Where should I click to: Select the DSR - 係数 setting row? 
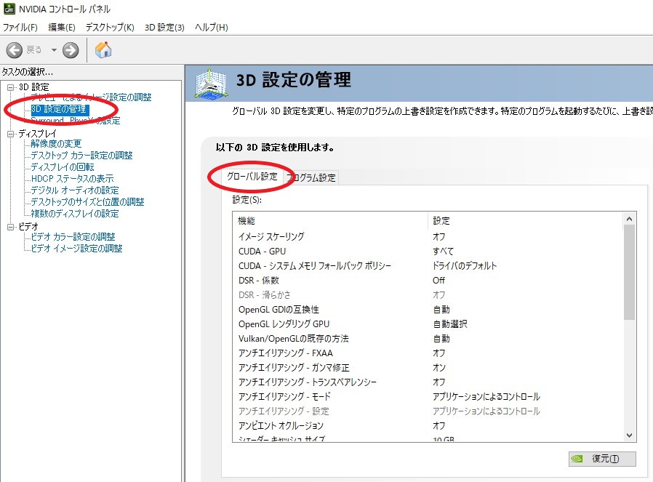pyautogui.click(x=428, y=281)
